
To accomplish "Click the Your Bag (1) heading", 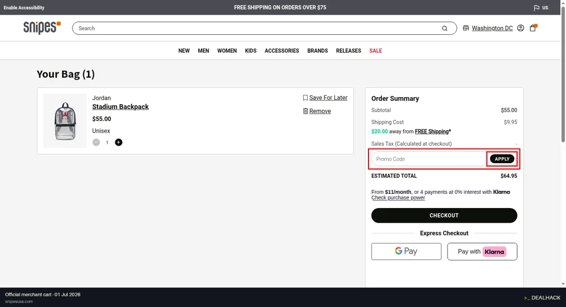I will pos(65,74).
